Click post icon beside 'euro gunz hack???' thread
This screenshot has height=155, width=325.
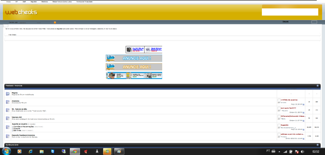[279, 108]
